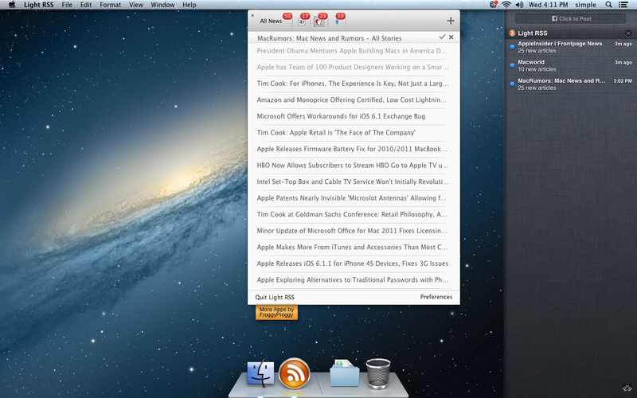Close MacRumors feed header with X icon
Screen dimensions: 637x398
[451, 37]
